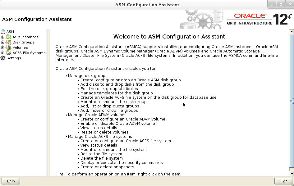Expand the ASM Instances tree node
The height and width of the screenshot is (186, 294).
pyautogui.click(x=2, y=37)
